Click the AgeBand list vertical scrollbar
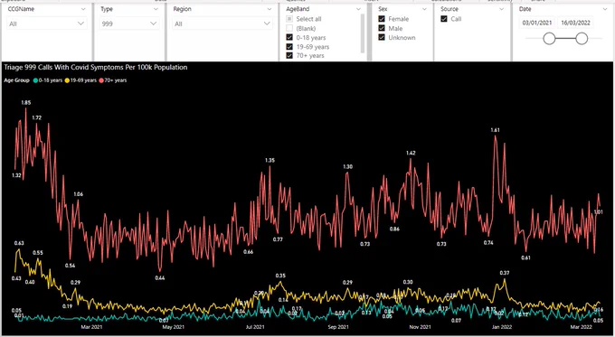The width and height of the screenshot is (615, 337). (x=362, y=33)
